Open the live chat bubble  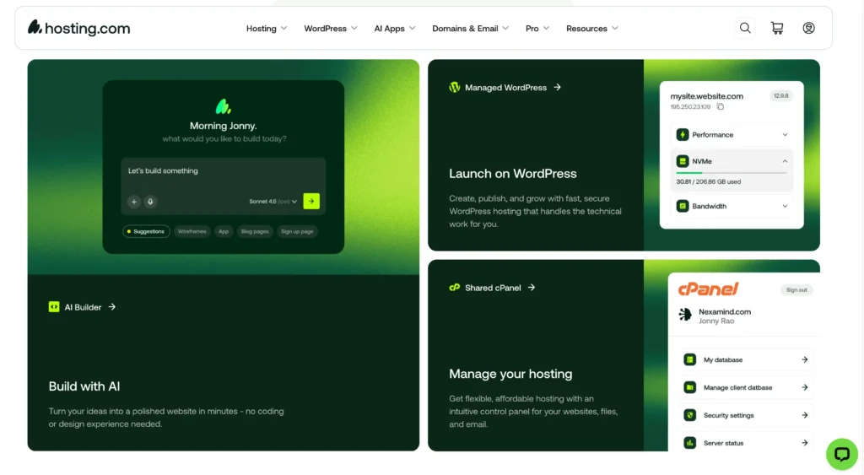pyautogui.click(x=841, y=454)
